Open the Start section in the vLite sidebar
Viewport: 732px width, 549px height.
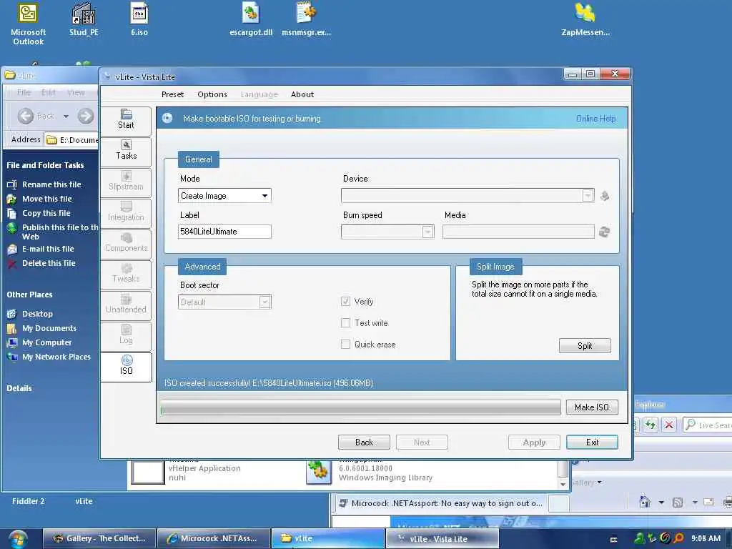(x=126, y=120)
